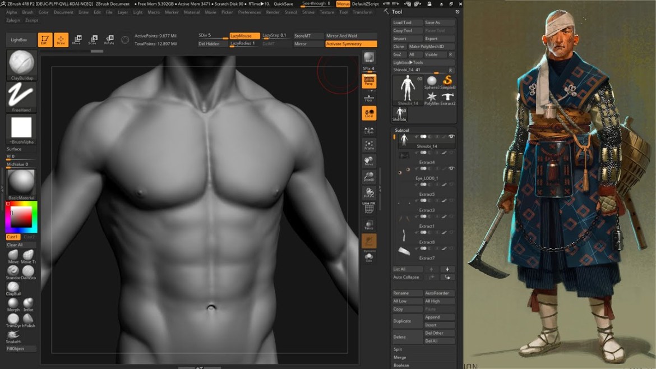656x369 pixels.
Task: Select the Move transform icon in top shelf
Action: (x=77, y=40)
